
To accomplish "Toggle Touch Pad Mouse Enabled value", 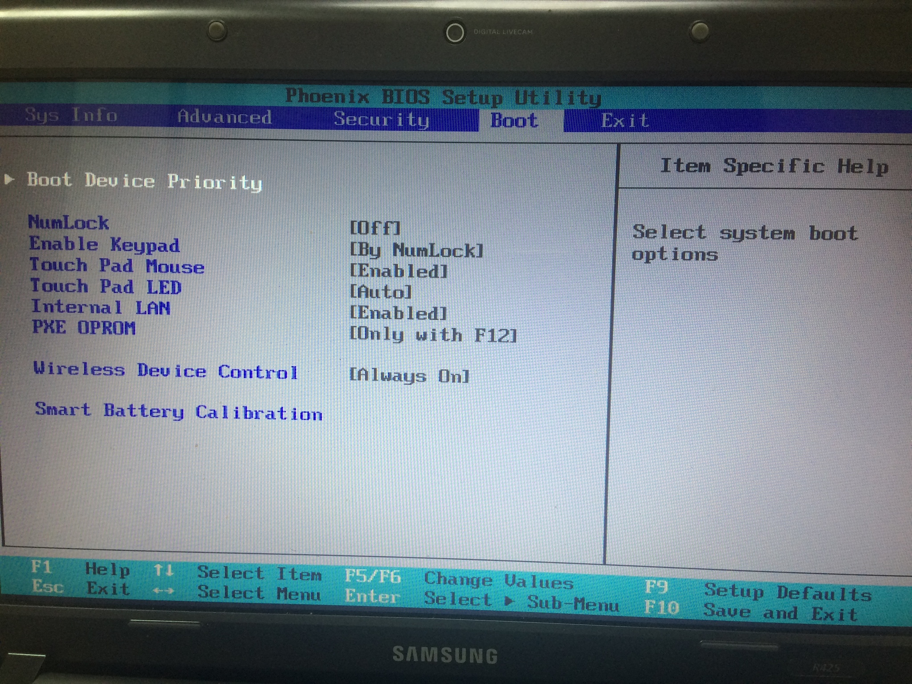I will [x=399, y=271].
